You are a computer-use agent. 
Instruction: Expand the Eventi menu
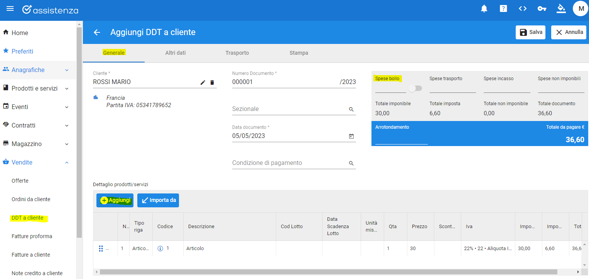coord(38,107)
